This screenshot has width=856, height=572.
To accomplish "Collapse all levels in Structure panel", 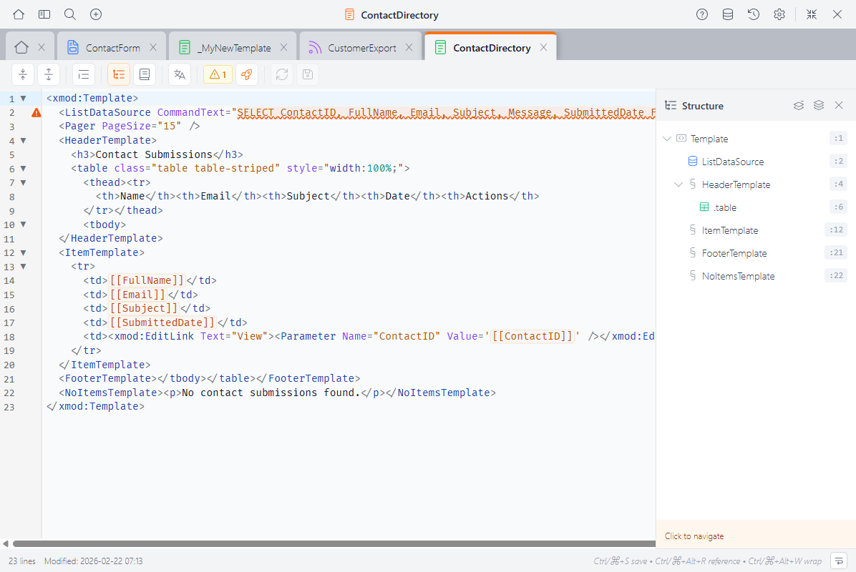I will click(799, 105).
